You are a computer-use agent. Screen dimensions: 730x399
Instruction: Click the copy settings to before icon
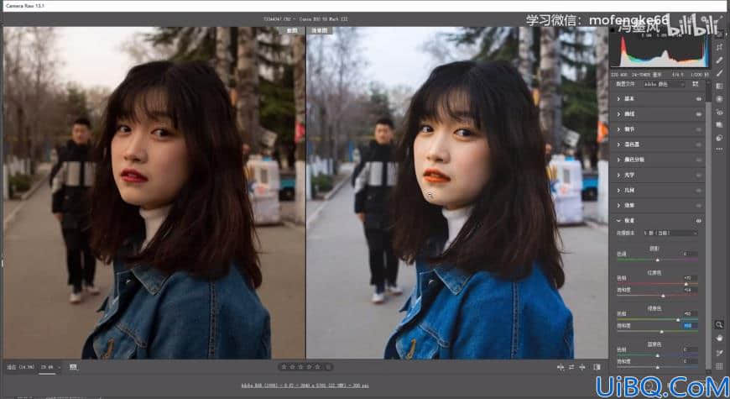(x=582, y=367)
